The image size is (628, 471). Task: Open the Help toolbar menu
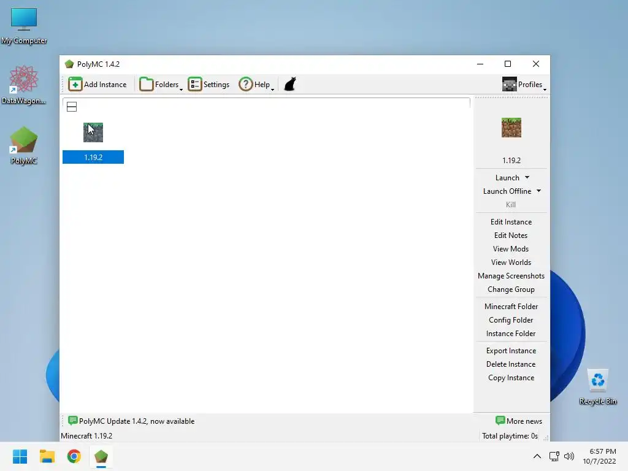(256, 85)
